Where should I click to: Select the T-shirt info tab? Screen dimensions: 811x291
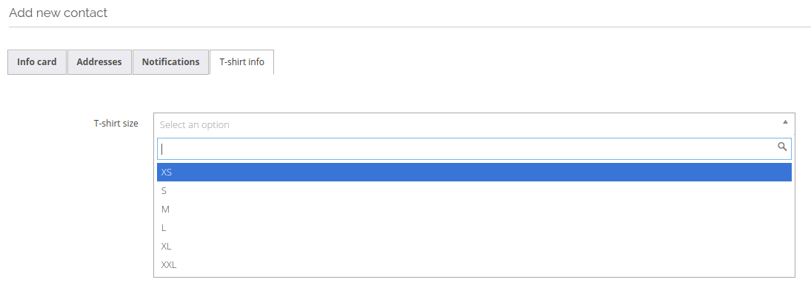[242, 62]
